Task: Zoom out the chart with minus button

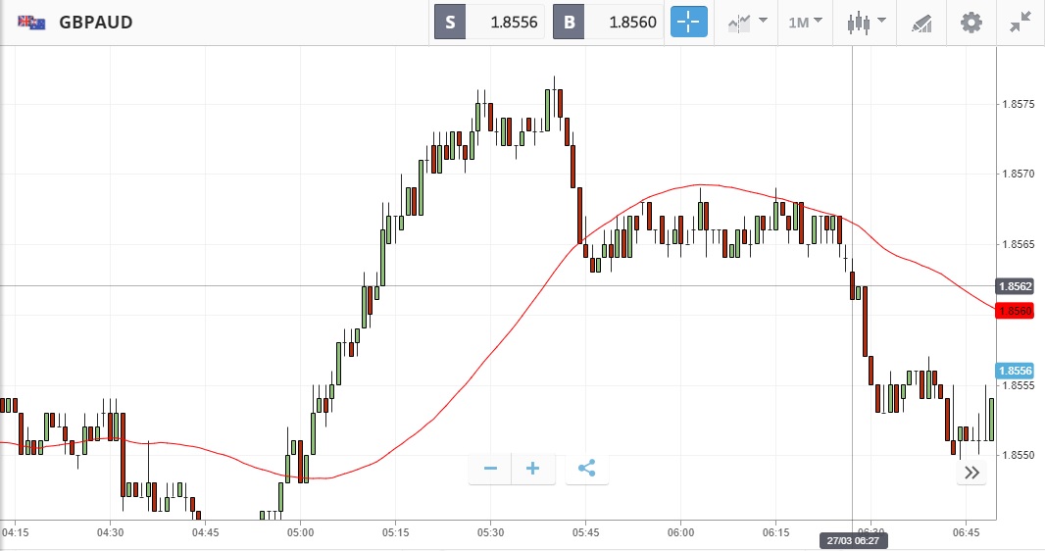Action: point(490,469)
